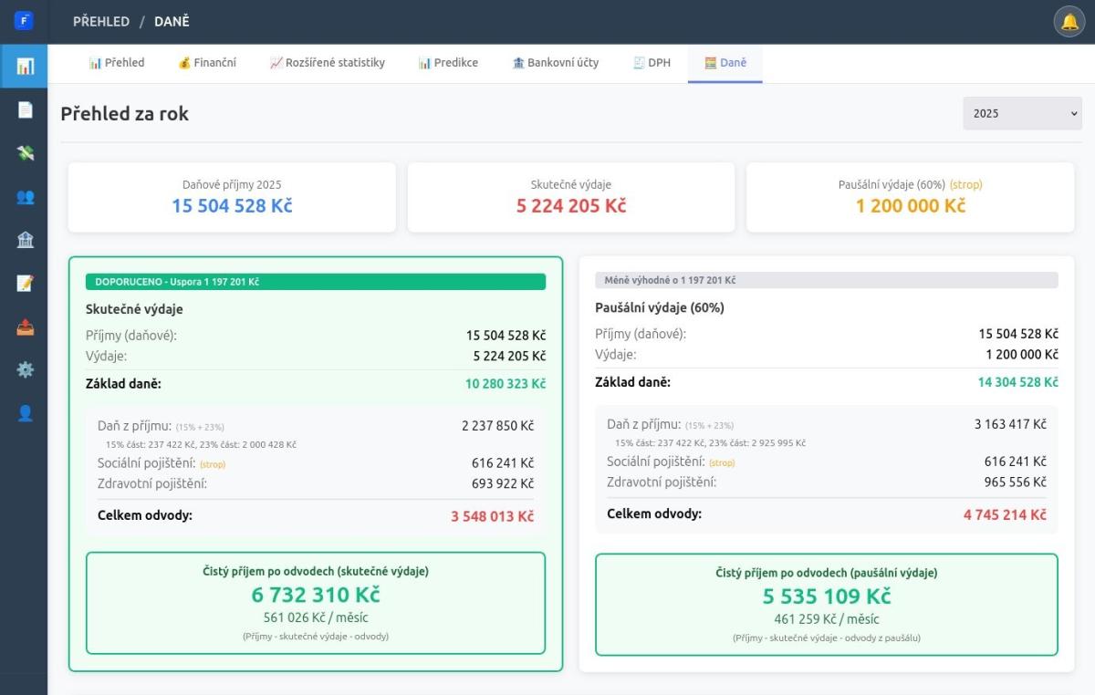Click the Paušální výdaje (60%) summary card
Viewport: 1095px width, 695px height.
coord(910,197)
